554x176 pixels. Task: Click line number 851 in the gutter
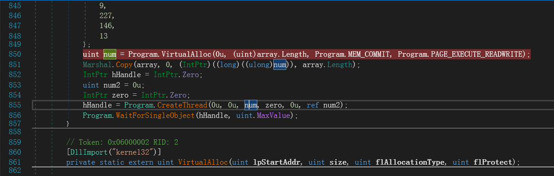(x=15, y=65)
